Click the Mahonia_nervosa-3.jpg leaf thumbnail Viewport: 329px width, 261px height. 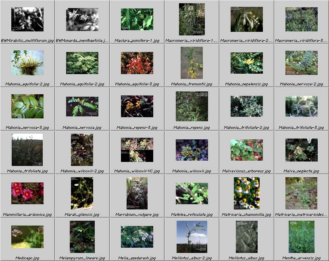[27, 106]
